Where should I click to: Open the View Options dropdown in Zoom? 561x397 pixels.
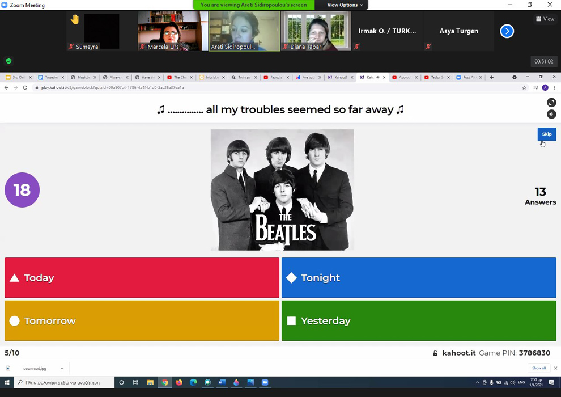pos(345,5)
